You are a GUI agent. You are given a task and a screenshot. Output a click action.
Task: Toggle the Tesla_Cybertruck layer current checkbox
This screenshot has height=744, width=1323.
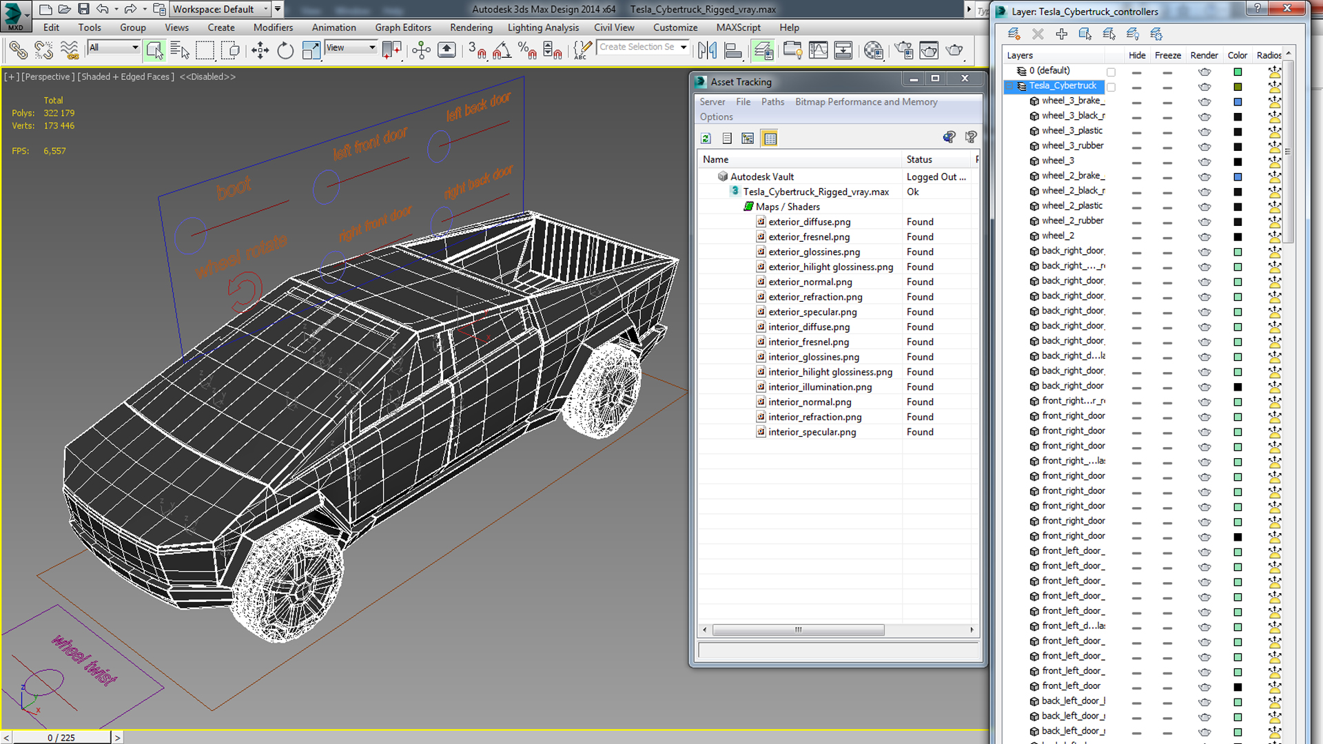click(1111, 87)
